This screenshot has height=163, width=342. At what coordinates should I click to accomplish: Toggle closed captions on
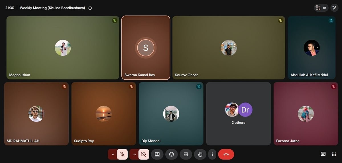pos(186,154)
